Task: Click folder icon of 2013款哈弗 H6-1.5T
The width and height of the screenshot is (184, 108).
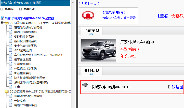Action: [6, 91]
